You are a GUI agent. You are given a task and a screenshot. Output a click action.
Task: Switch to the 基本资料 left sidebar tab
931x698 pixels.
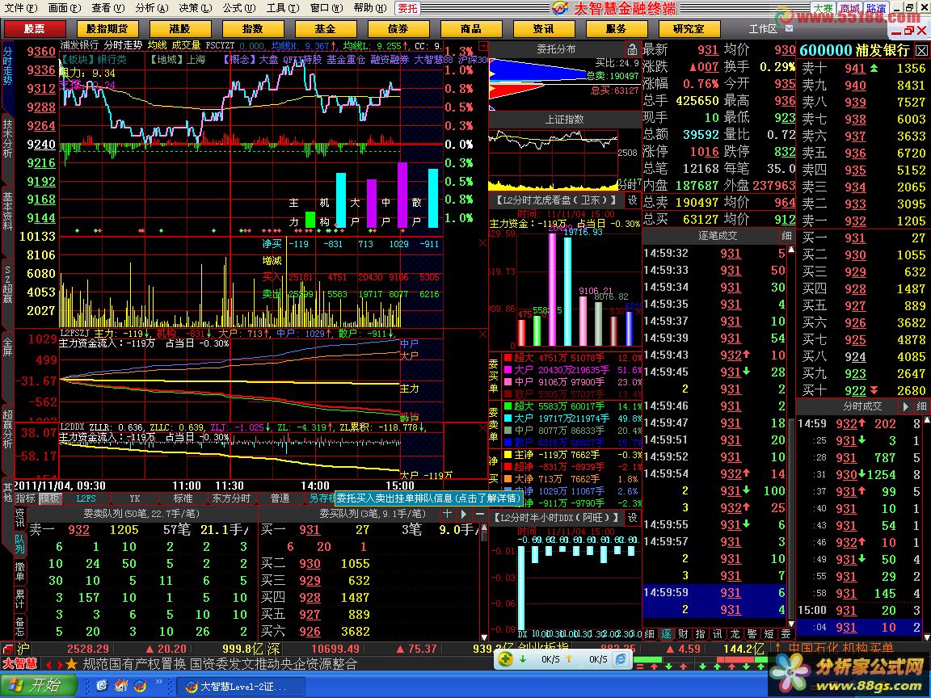pyautogui.click(x=7, y=212)
